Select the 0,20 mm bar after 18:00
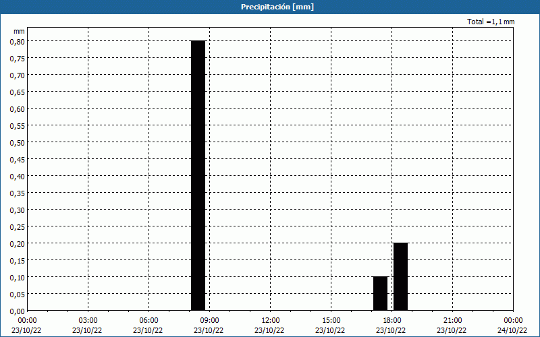540x337 pixels. 400,276
